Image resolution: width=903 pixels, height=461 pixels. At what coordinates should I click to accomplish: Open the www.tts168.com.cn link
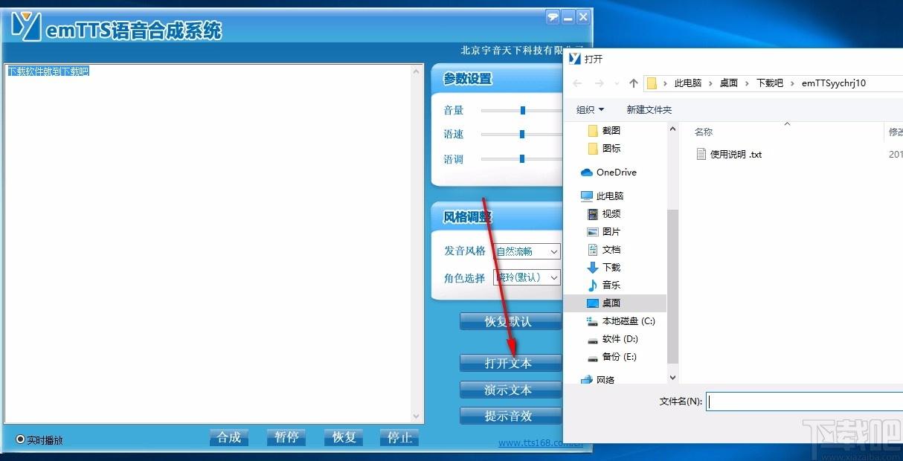pos(541,443)
